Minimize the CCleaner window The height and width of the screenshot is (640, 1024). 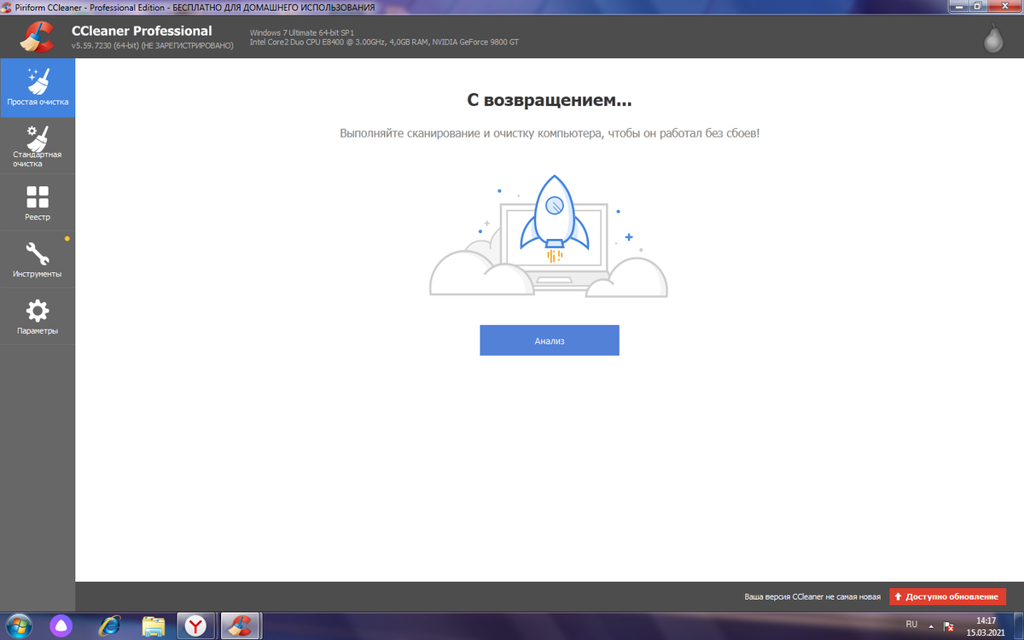coord(959,6)
